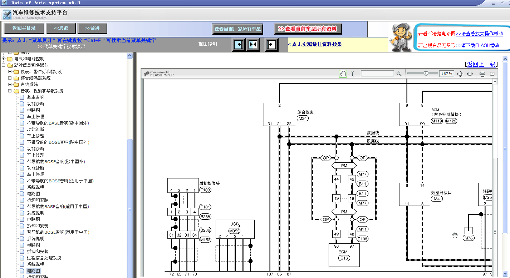Click the first view control arrow icon
Screen dimensions: 510x278
tap(239, 45)
